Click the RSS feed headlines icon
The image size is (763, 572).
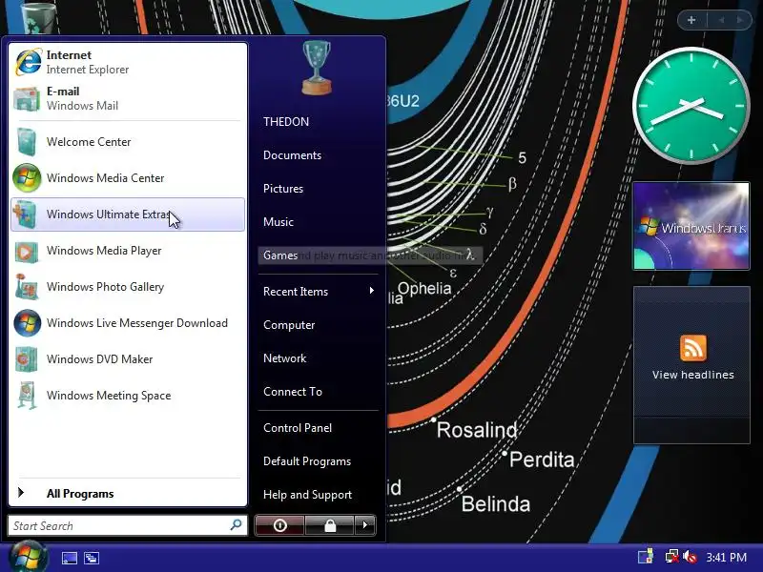(x=693, y=348)
